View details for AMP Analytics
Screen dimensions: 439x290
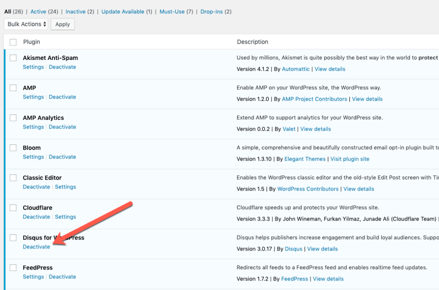[x=316, y=129]
